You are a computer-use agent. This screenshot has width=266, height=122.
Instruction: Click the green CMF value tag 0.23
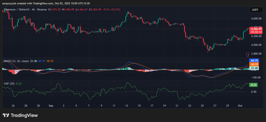coord(253,85)
